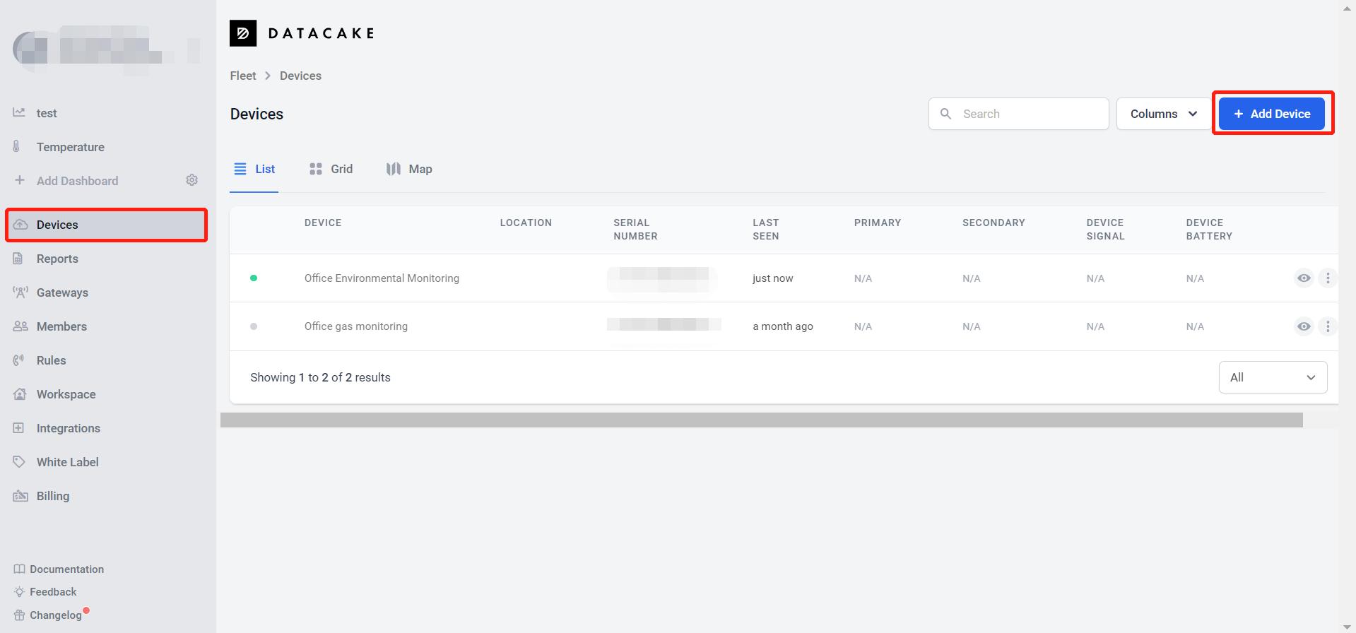
Task: Toggle eye icon for Office gas monitoring
Action: pos(1304,326)
